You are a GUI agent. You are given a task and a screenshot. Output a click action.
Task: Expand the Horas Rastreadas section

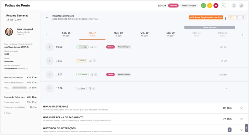click(x=241, y=108)
